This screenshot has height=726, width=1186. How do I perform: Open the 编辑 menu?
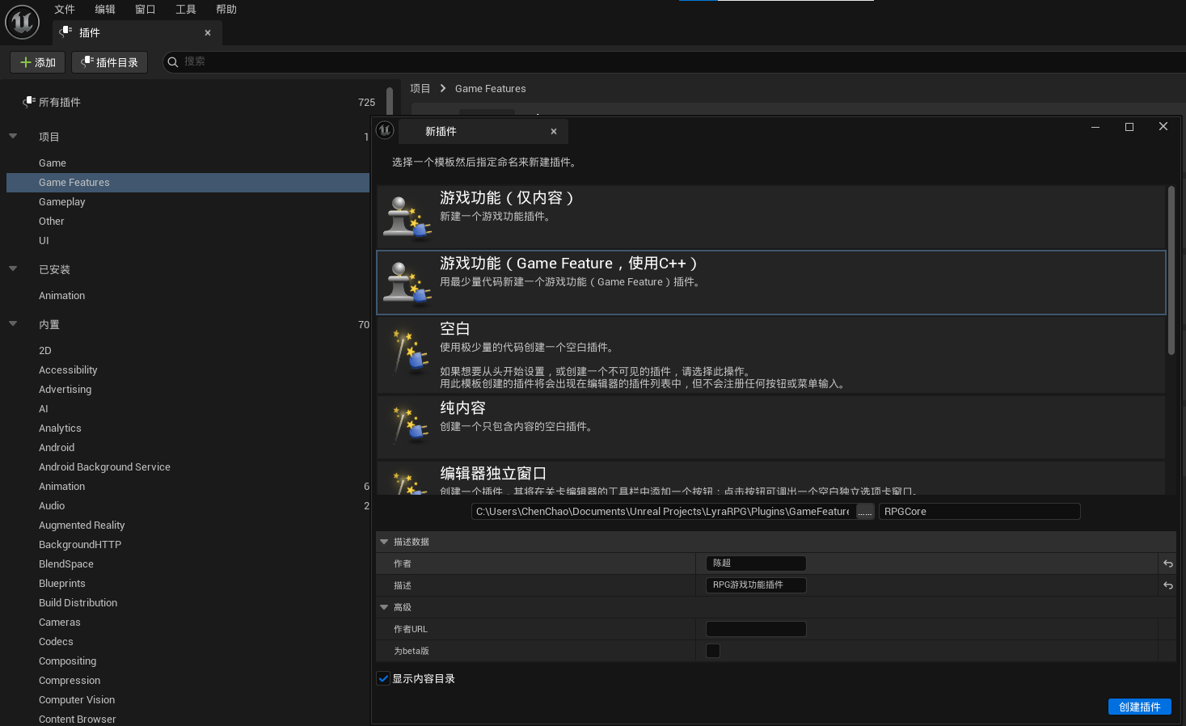pos(105,10)
